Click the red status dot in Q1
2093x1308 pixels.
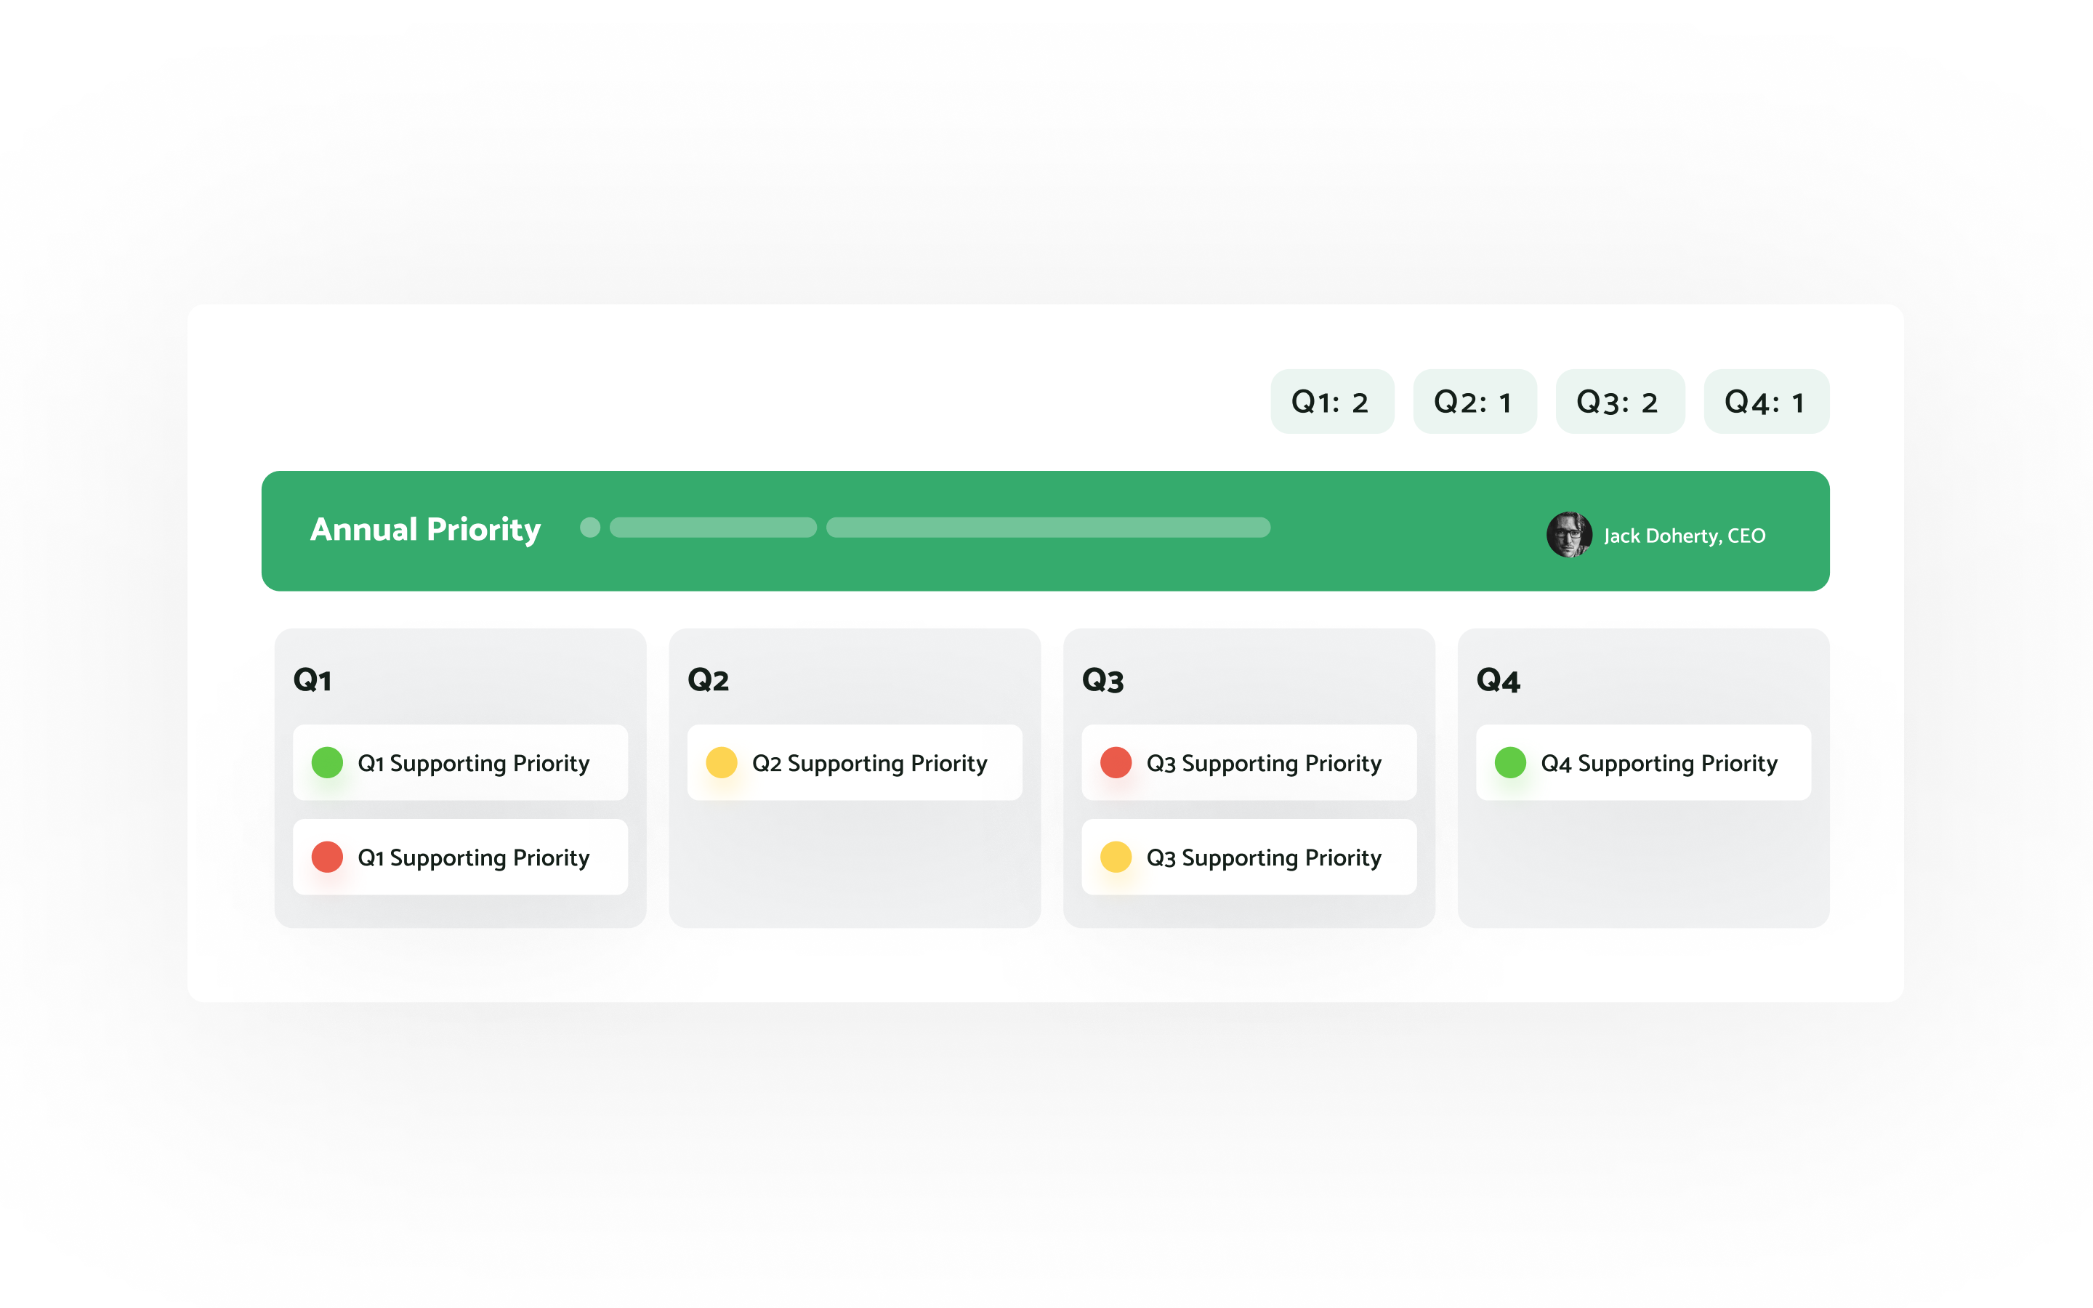point(327,857)
